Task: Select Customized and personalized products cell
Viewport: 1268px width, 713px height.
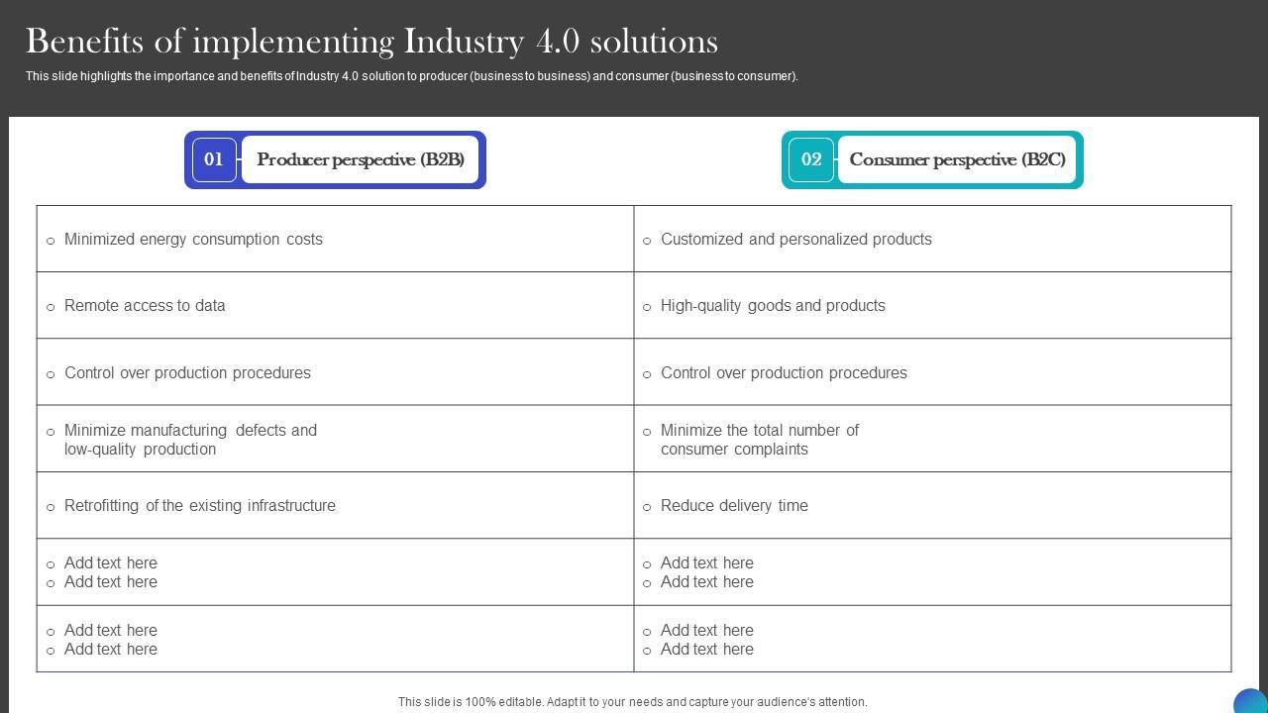Action: (x=795, y=240)
